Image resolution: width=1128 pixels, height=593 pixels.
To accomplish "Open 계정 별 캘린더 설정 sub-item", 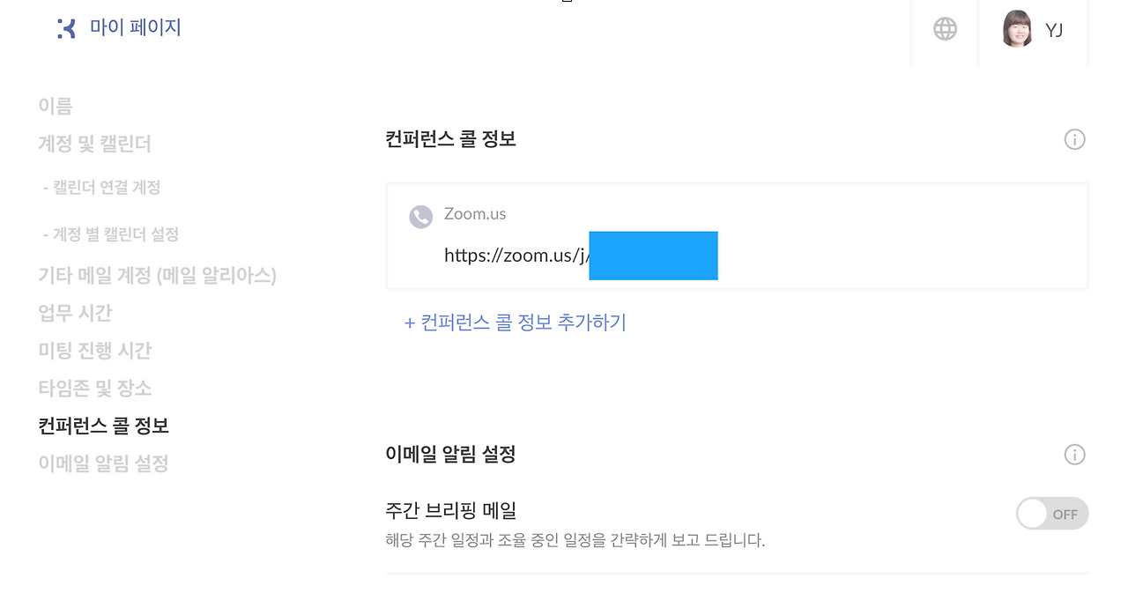I will (x=111, y=234).
